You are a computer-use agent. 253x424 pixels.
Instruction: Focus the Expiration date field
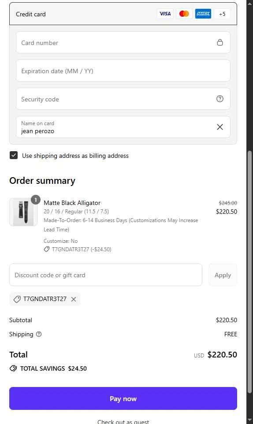[x=123, y=71]
